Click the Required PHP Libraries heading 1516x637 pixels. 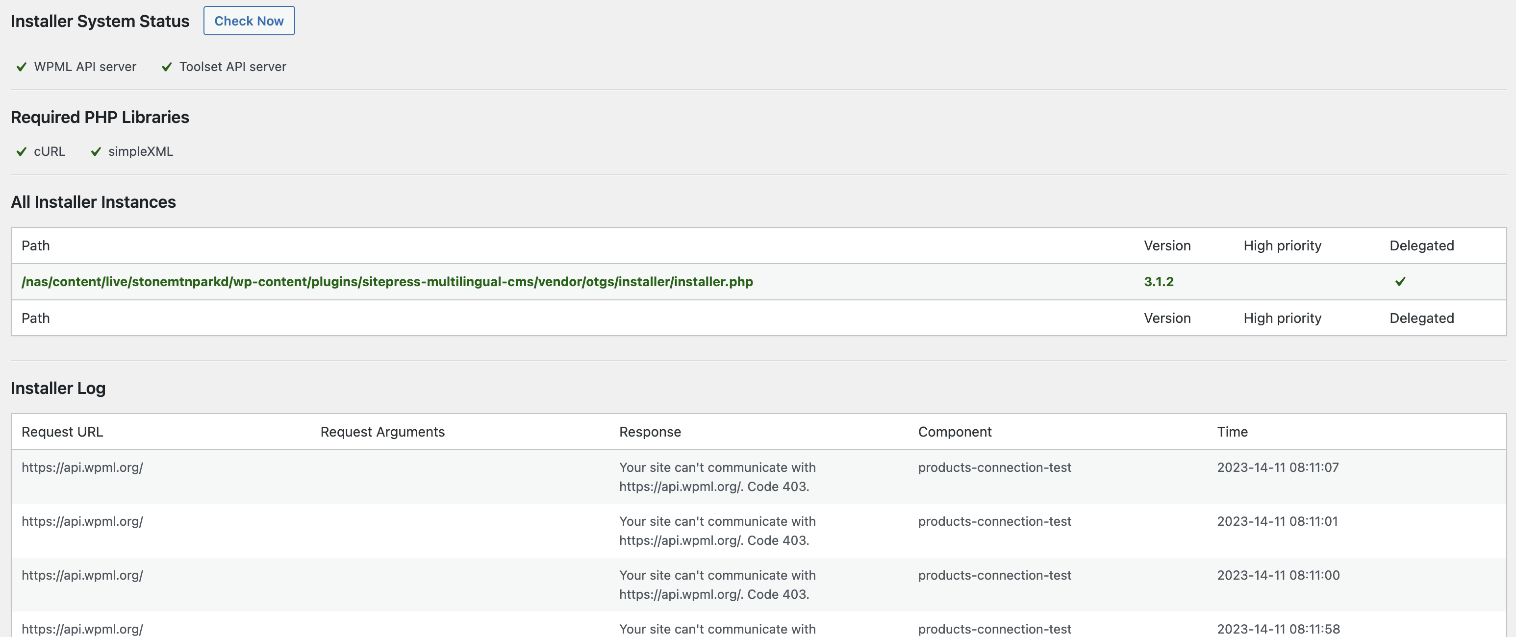[x=100, y=118]
